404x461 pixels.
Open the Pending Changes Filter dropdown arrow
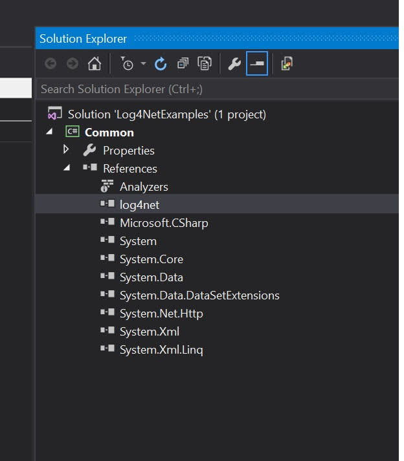[x=143, y=63]
